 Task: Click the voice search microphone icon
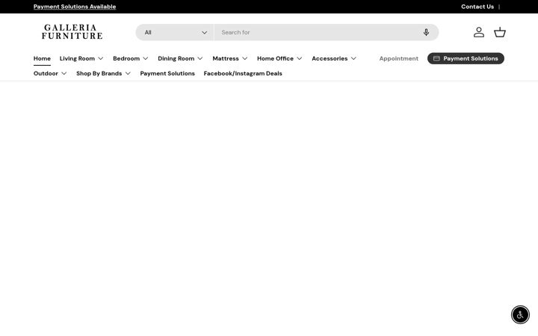tap(426, 32)
